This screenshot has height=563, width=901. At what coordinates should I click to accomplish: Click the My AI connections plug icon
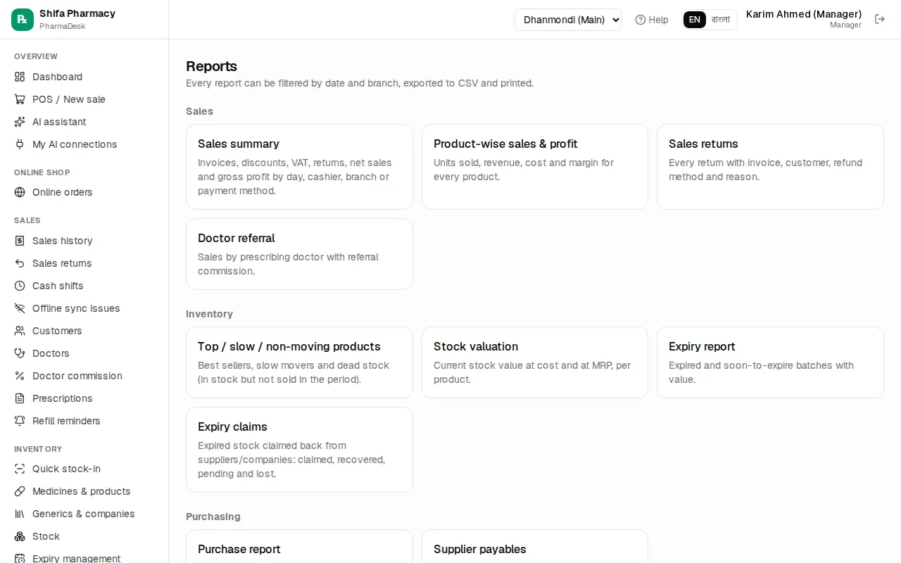(20, 144)
